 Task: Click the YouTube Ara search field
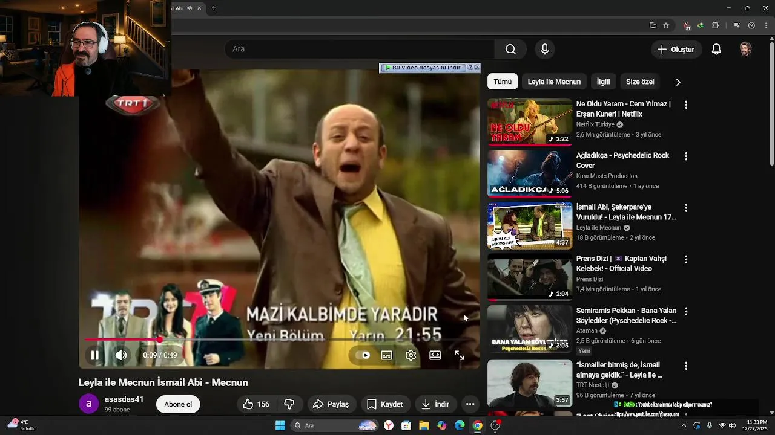tap(360, 49)
